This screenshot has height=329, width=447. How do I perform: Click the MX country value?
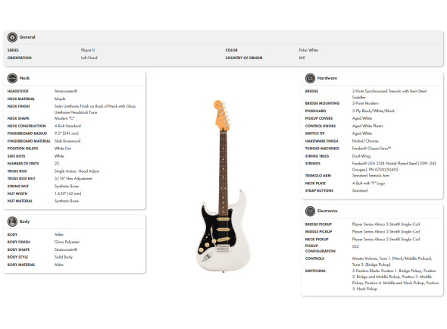point(302,58)
